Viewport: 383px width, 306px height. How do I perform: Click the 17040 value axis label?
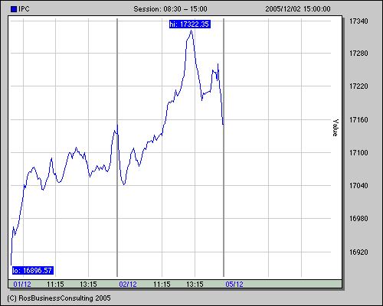coord(358,186)
